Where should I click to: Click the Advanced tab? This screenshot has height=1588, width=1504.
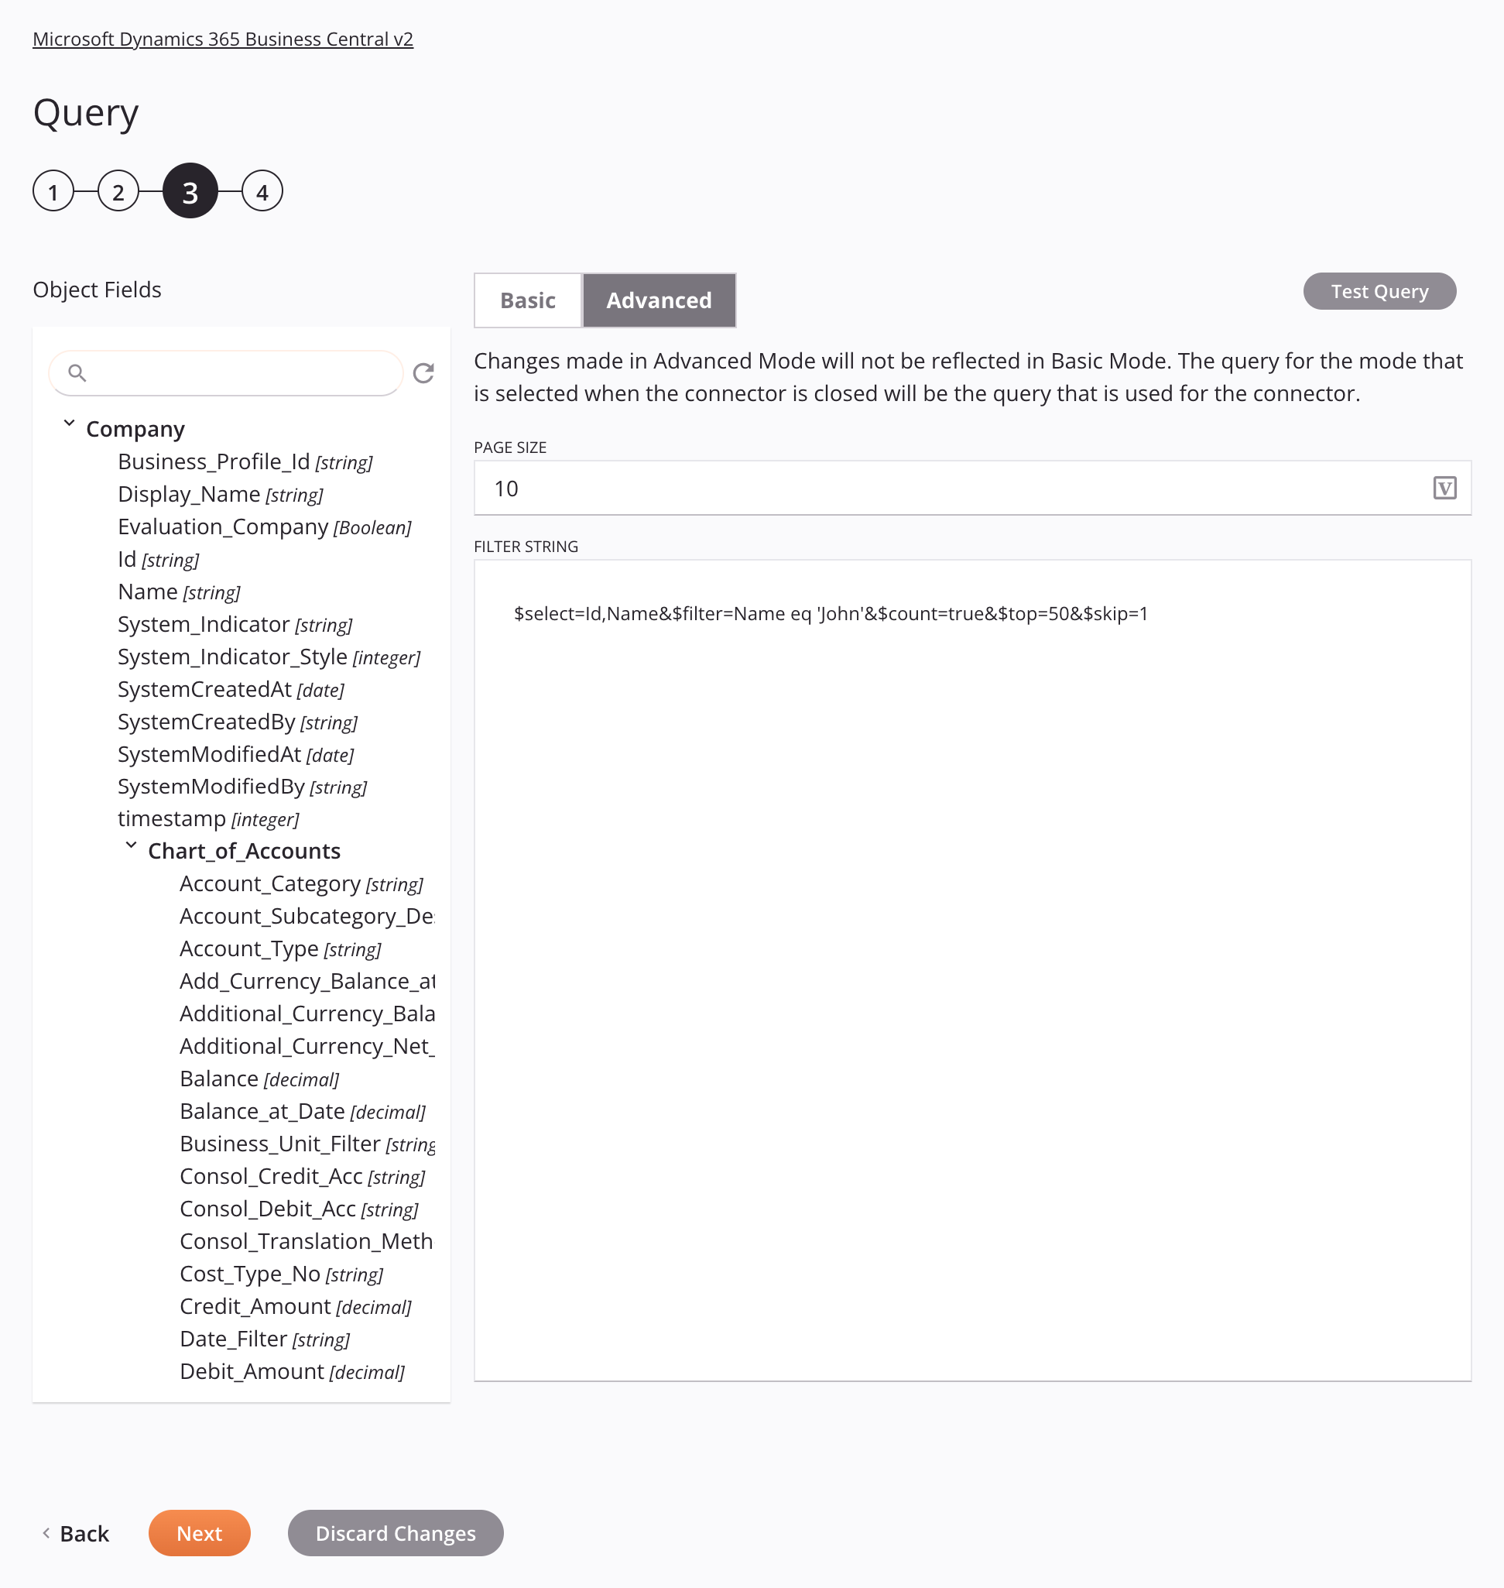tap(659, 300)
